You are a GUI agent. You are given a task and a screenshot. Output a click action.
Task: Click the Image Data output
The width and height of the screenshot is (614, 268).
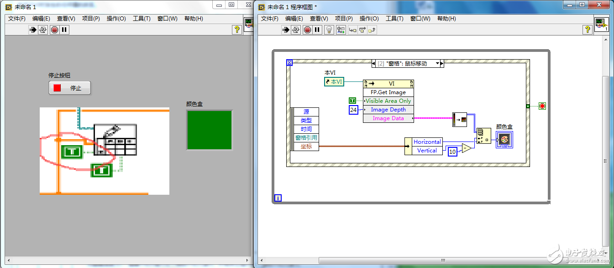388,118
